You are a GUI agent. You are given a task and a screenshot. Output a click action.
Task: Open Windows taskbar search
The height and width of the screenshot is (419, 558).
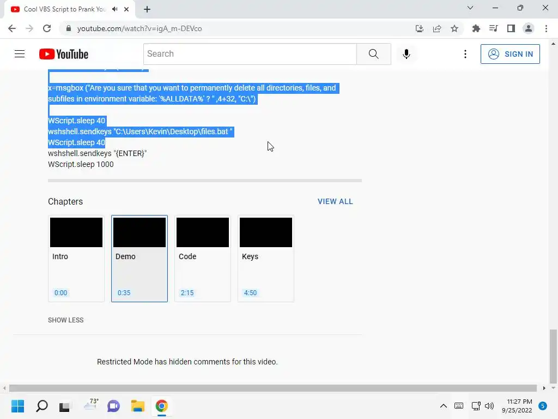pyautogui.click(x=42, y=406)
